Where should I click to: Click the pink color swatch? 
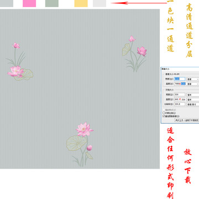click(x=29, y=3)
